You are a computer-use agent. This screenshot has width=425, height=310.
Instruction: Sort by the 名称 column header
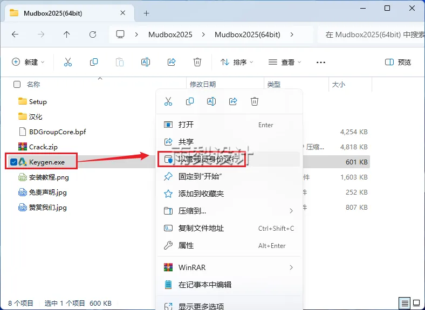tap(33, 84)
